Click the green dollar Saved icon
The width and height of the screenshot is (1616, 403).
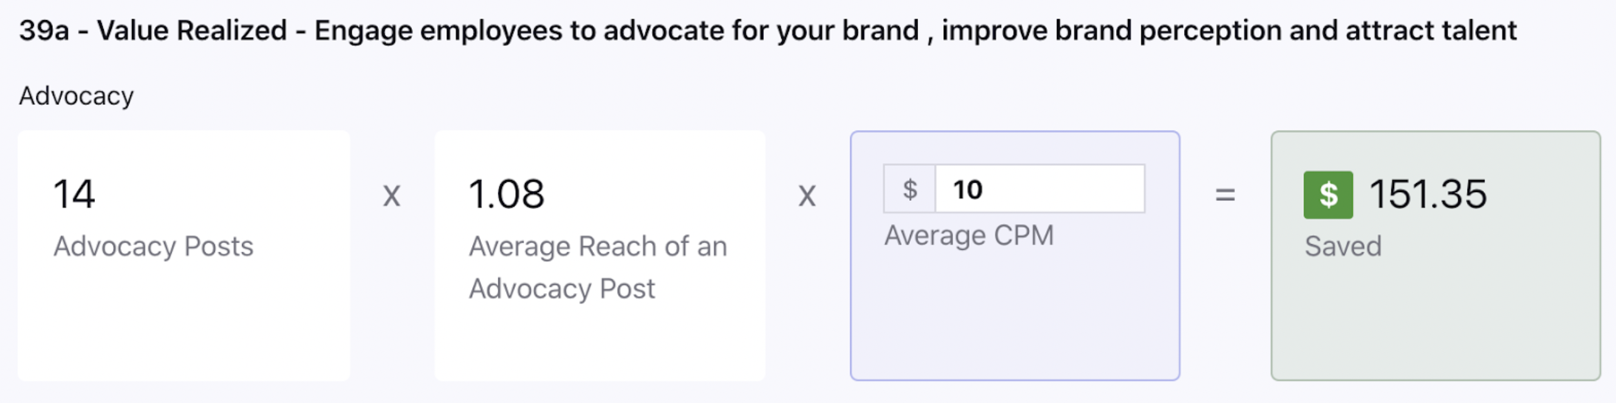tap(1327, 195)
